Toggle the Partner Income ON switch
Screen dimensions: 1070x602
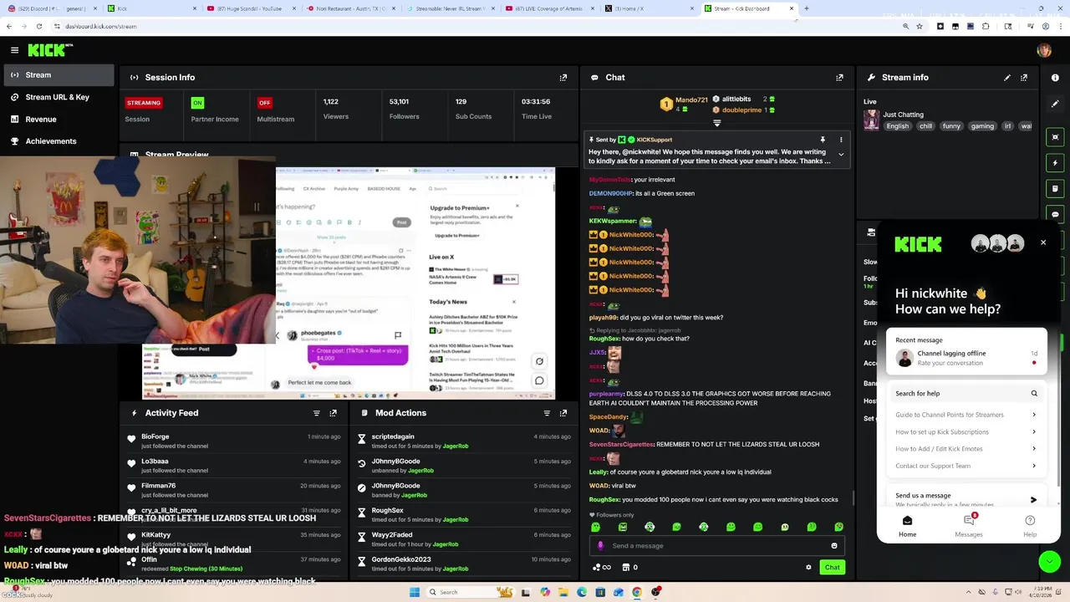click(x=197, y=103)
